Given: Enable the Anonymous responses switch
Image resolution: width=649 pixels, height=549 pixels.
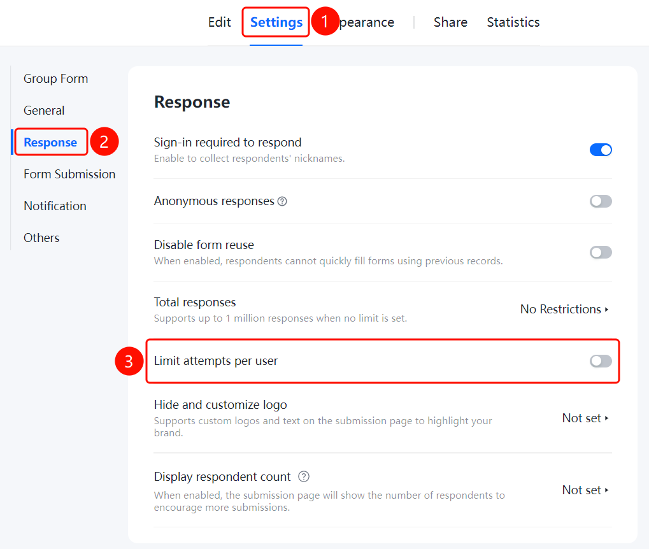Looking at the screenshot, I should (601, 201).
